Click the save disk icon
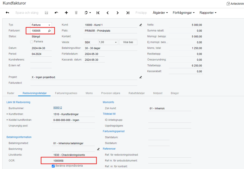Viewport: 244px width, 169px height. click(46, 13)
